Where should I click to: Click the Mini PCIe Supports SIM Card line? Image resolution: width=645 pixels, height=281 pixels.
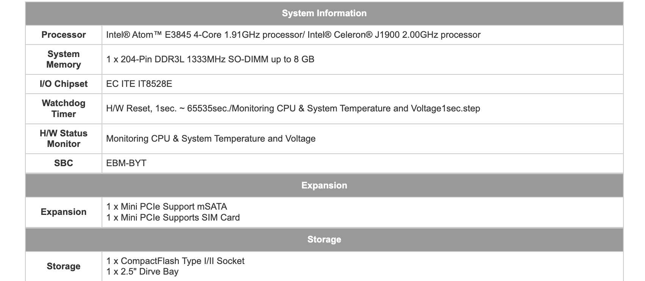pos(173,218)
